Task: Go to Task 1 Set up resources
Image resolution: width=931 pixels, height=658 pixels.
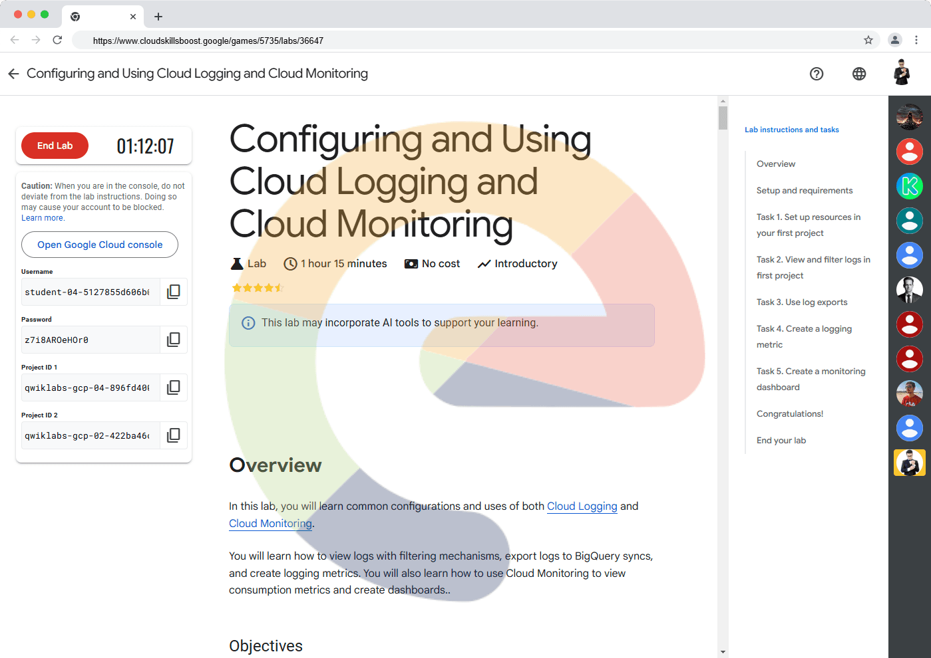Action: (809, 225)
